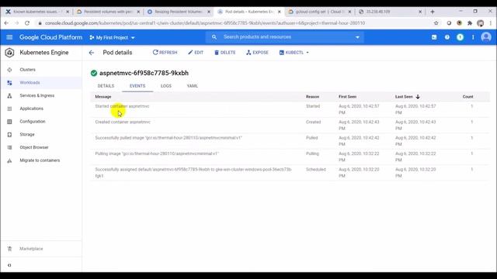497x279 pixels.
Task: Open Applications in the sidebar
Action: click(x=31, y=108)
